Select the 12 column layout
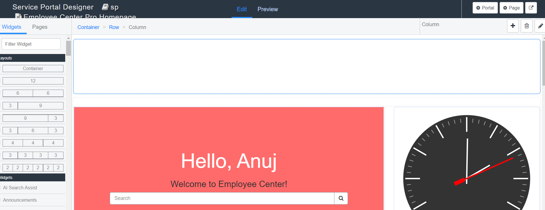The width and height of the screenshot is (545, 210). point(33,81)
